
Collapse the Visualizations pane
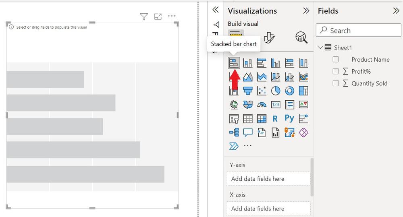tap(306, 11)
